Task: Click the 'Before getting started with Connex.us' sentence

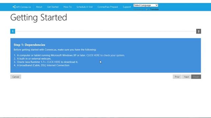Action: pos(55,49)
